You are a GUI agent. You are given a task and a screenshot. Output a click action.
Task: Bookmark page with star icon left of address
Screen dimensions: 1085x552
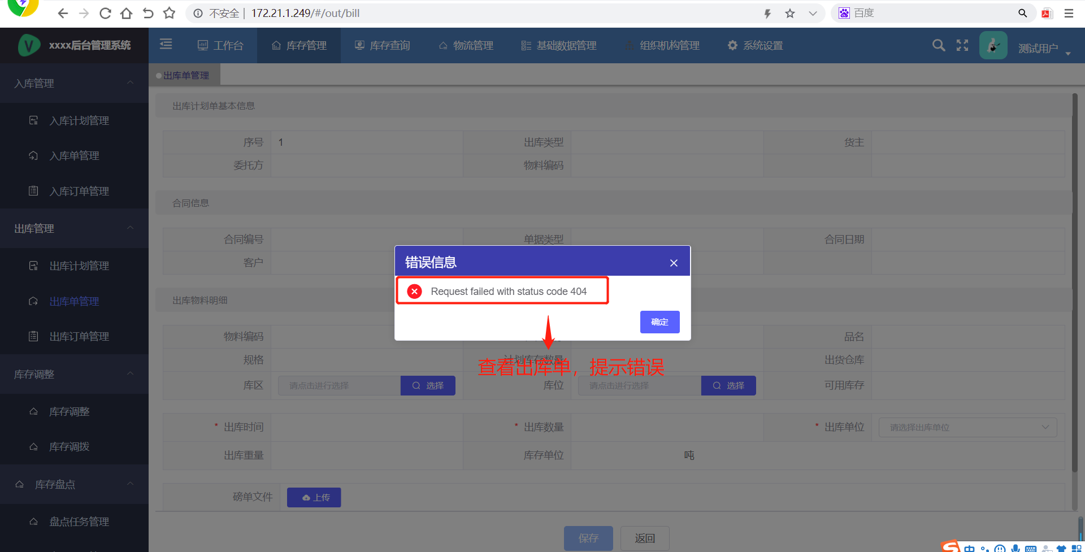coord(169,13)
